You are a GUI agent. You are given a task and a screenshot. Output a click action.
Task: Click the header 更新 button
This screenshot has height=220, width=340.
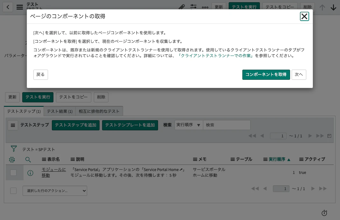tap(219, 6)
